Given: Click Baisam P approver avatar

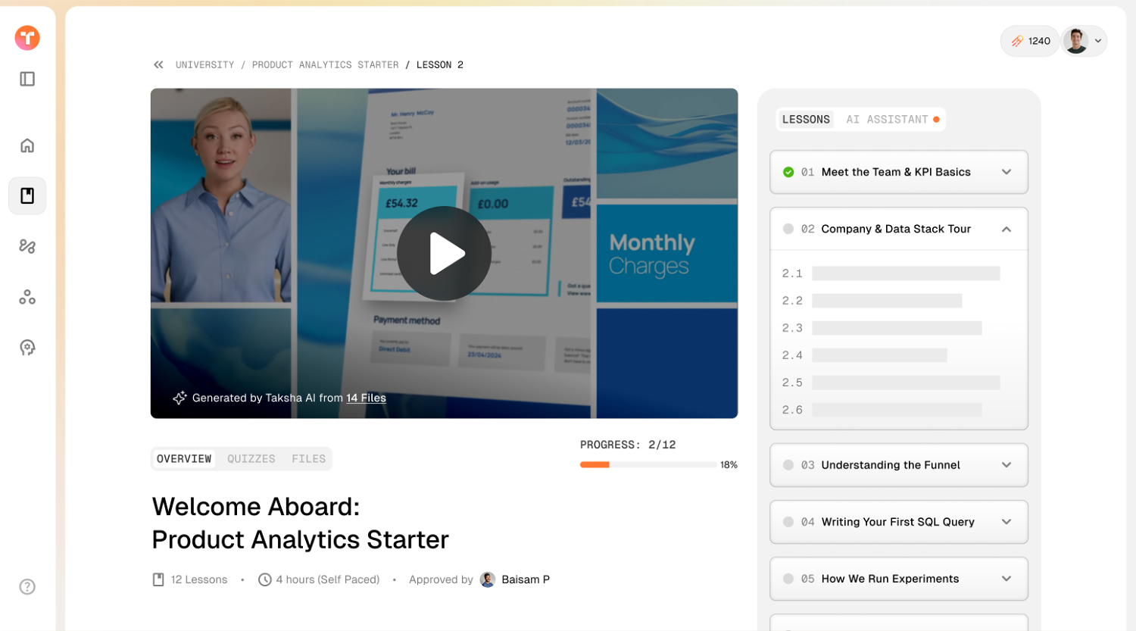Looking at the screenshot, I should pyautogui.click(x=488, y=579).
